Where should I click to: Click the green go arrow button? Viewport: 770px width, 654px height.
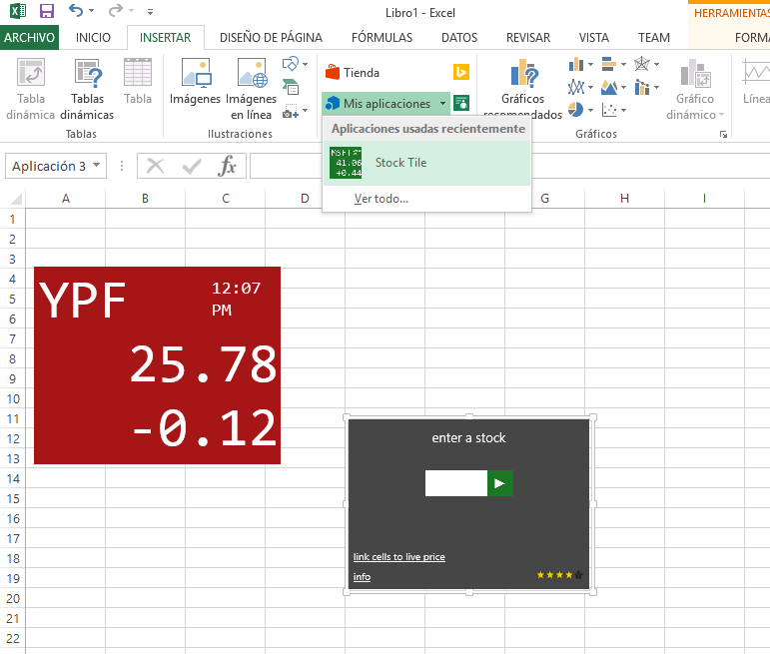point(500,483)
